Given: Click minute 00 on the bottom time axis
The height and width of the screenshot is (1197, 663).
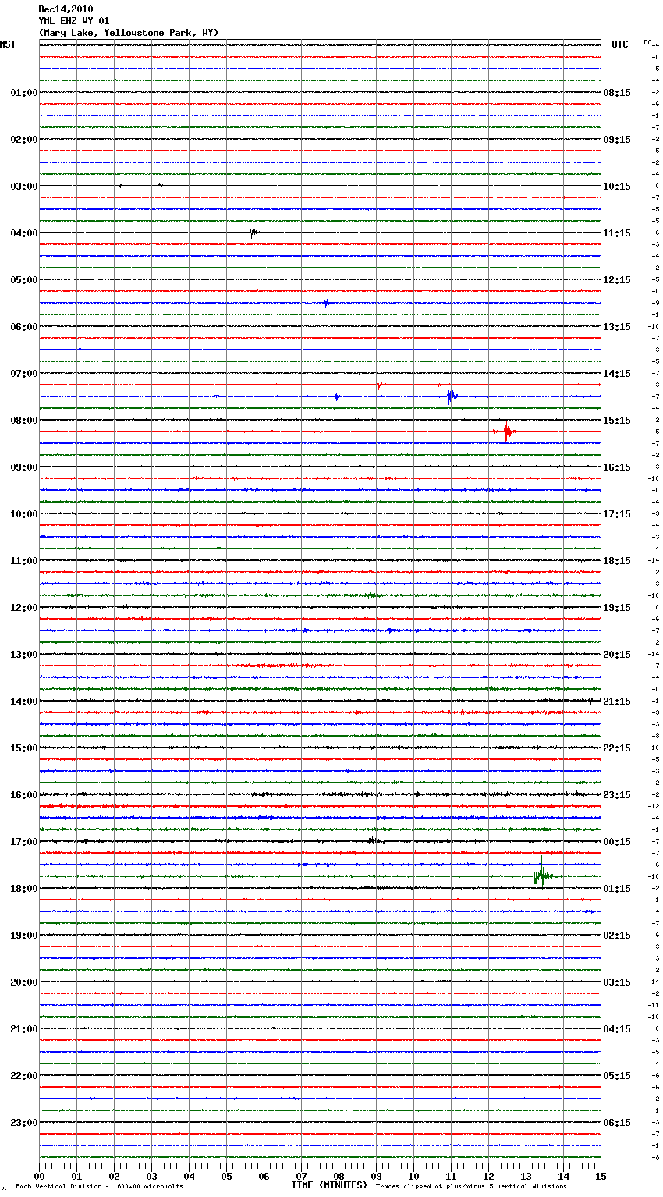Looking at the screenshot, I should pyautogui.click(x=40, y=1176).
